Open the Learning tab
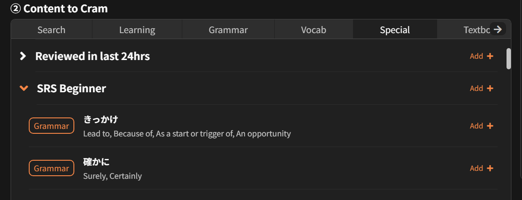This screenshot has width=522, height=200. point(137,30)
